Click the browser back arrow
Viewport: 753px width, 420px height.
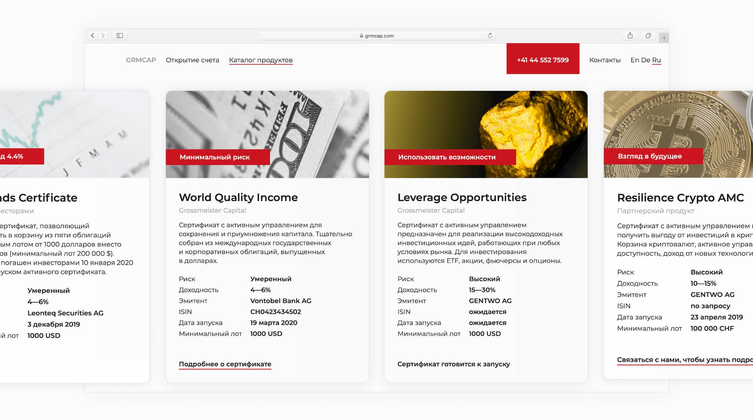[93, 36]
